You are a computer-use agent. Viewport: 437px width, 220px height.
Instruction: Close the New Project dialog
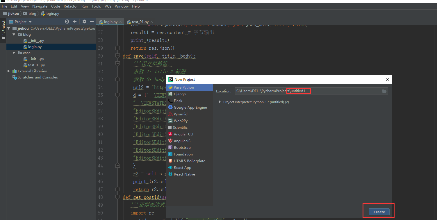tap(387, 79)
